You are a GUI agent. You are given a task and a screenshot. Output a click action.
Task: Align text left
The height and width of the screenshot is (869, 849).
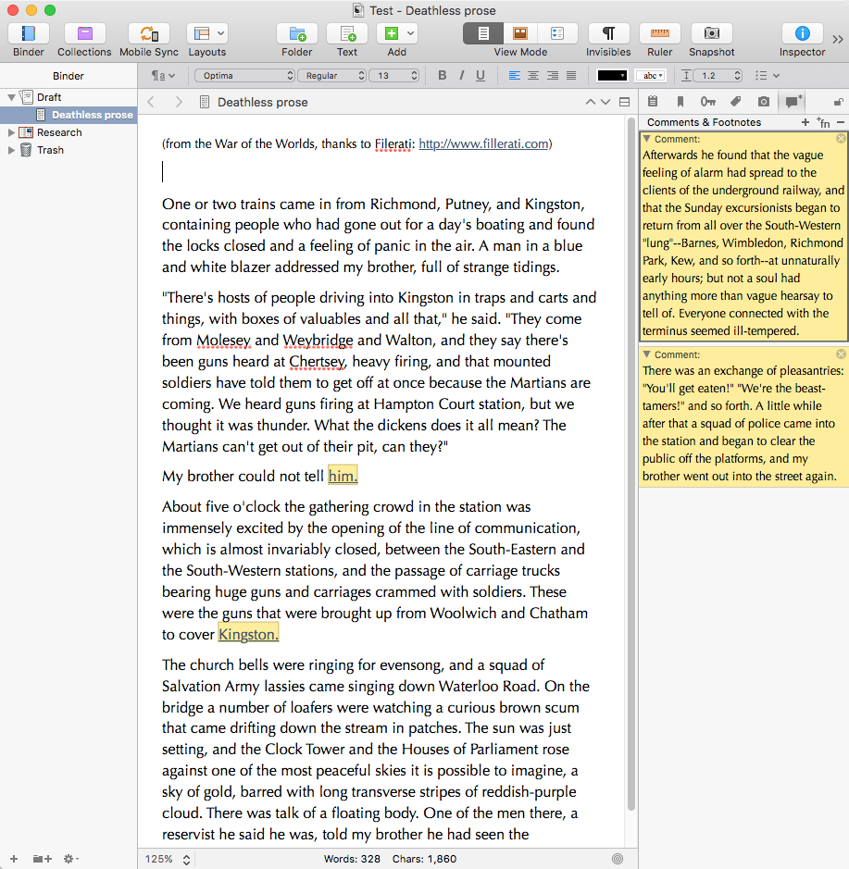tap(515, 75)
